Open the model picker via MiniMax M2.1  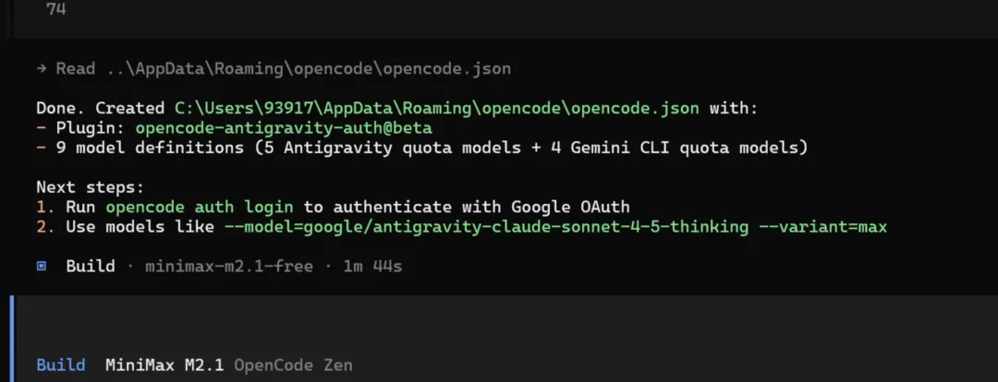164,364
